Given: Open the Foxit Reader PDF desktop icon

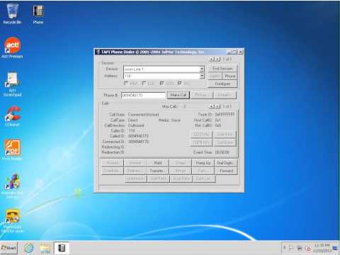Looking at the screenshot, I should (x=12, y=149).
